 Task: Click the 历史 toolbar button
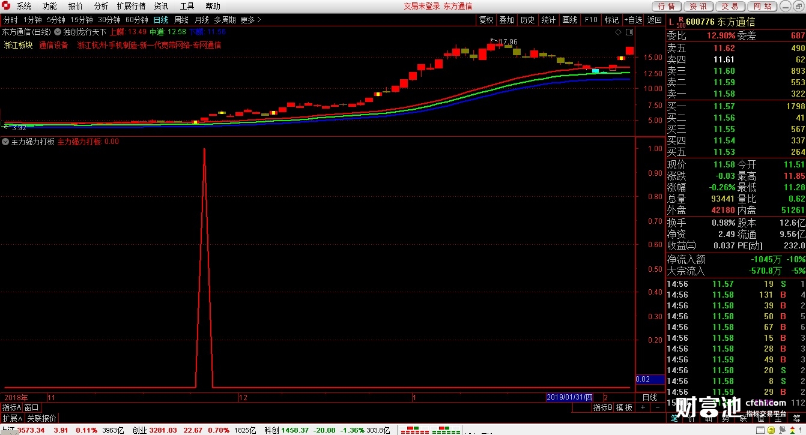(x=528, y=20)
